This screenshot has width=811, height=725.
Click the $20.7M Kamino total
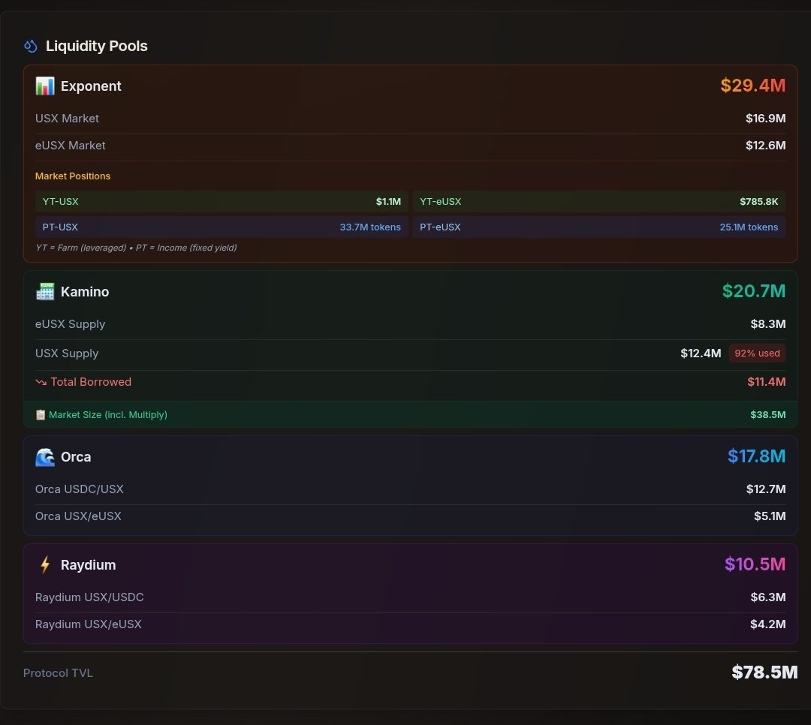coord(754,291)
